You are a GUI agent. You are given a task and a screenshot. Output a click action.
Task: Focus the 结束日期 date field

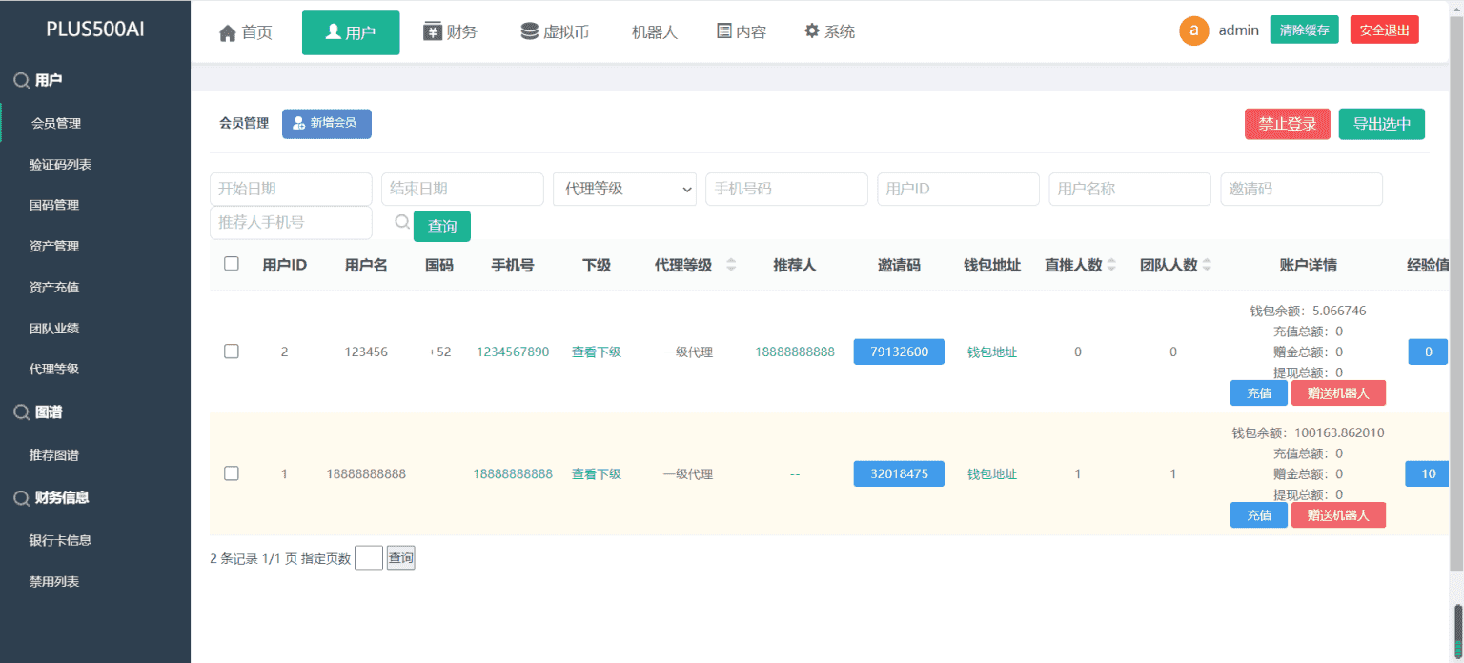click(x=462, y=189)
